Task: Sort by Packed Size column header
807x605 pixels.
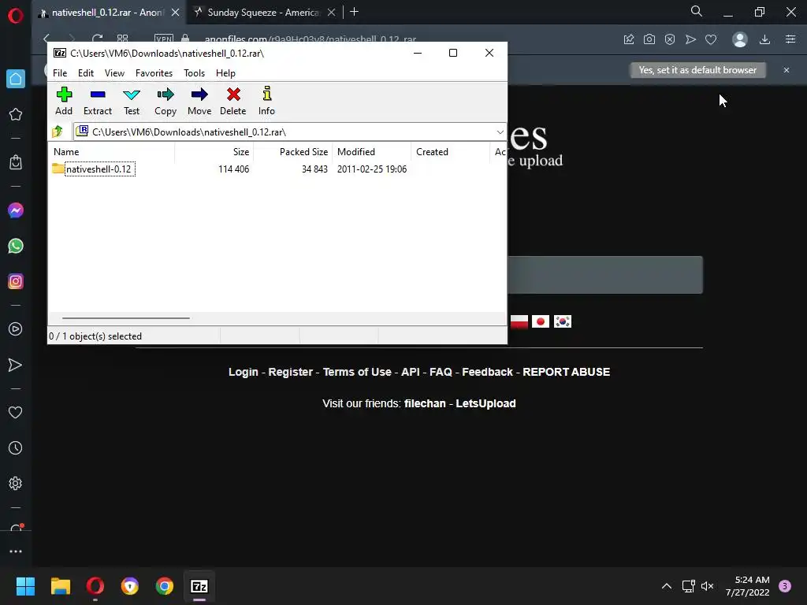Action: pyautogui.click(x=293, y=152)
